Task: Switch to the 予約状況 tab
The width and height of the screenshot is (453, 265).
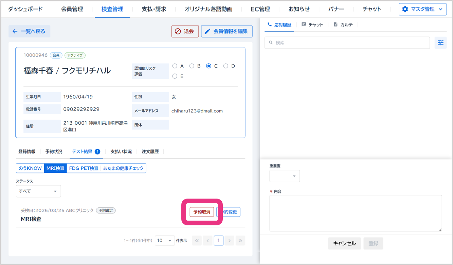Action: (x=54, y=152)
